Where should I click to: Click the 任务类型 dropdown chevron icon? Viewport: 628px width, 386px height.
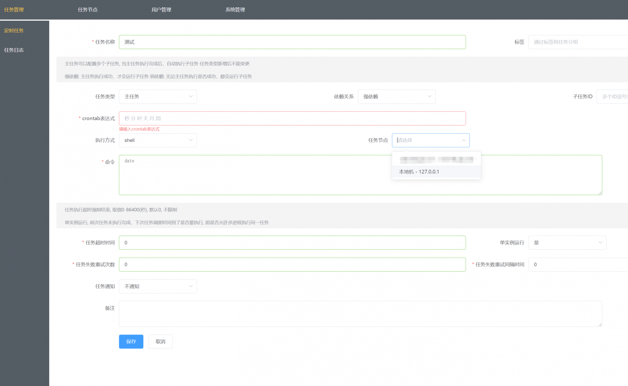(191, 97)
